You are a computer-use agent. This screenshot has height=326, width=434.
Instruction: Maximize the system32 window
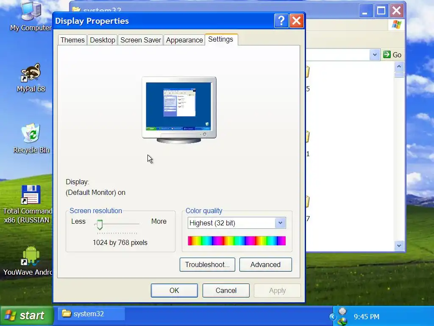click(381, 11)
